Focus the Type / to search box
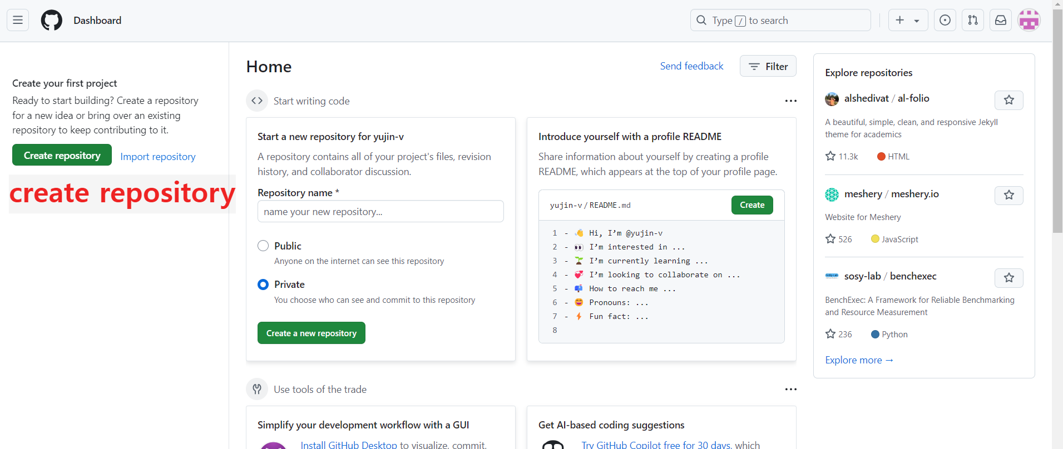Viewport: 1063px width, 449px height. [x=780, y=21]
